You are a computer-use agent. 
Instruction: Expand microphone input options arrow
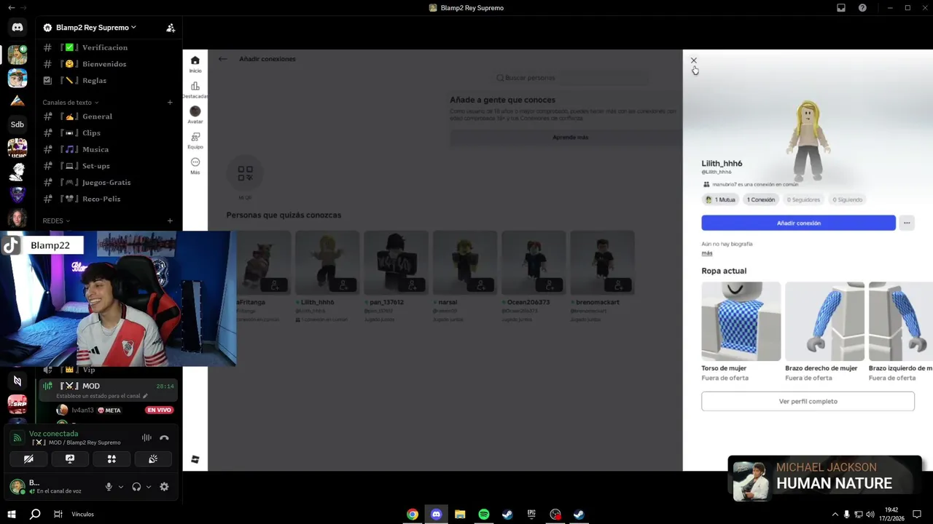pos(120,487)
